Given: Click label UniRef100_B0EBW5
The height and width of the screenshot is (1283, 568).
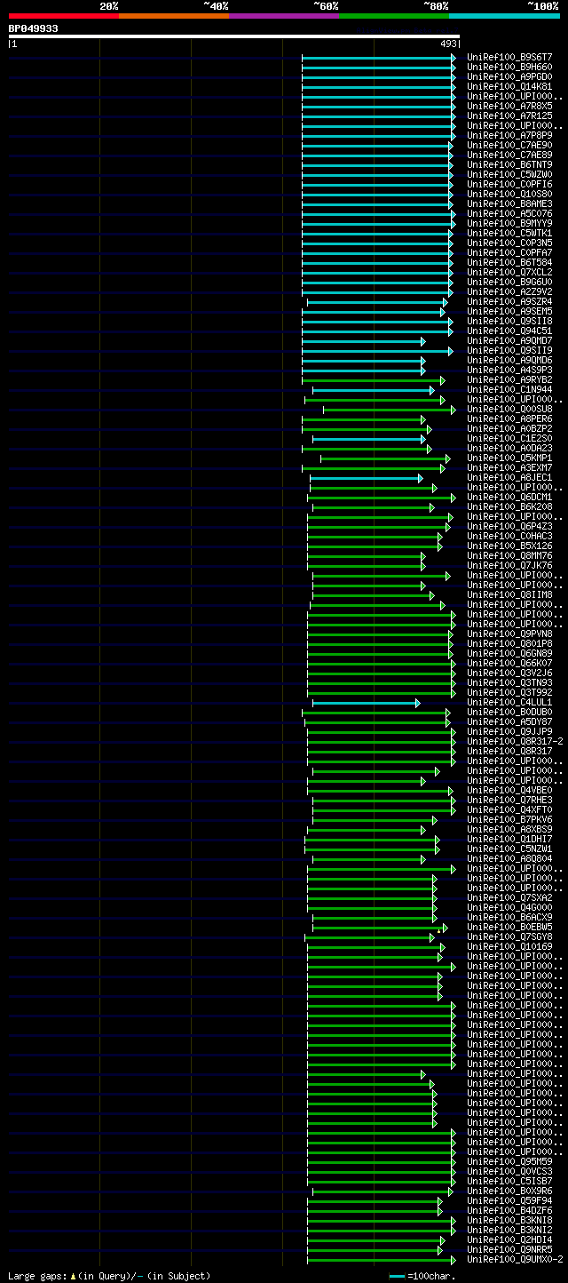Looking at the screenshot, I should 509,927.
